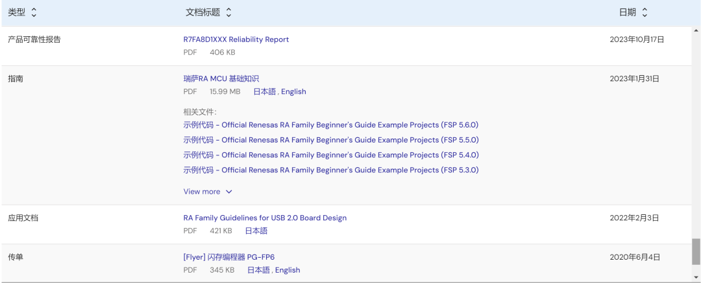
Task: Sort table by 日期 column arrows
Action: coord(645,12)
